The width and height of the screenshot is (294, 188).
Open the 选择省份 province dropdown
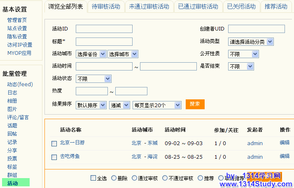[x=91, y=54]
